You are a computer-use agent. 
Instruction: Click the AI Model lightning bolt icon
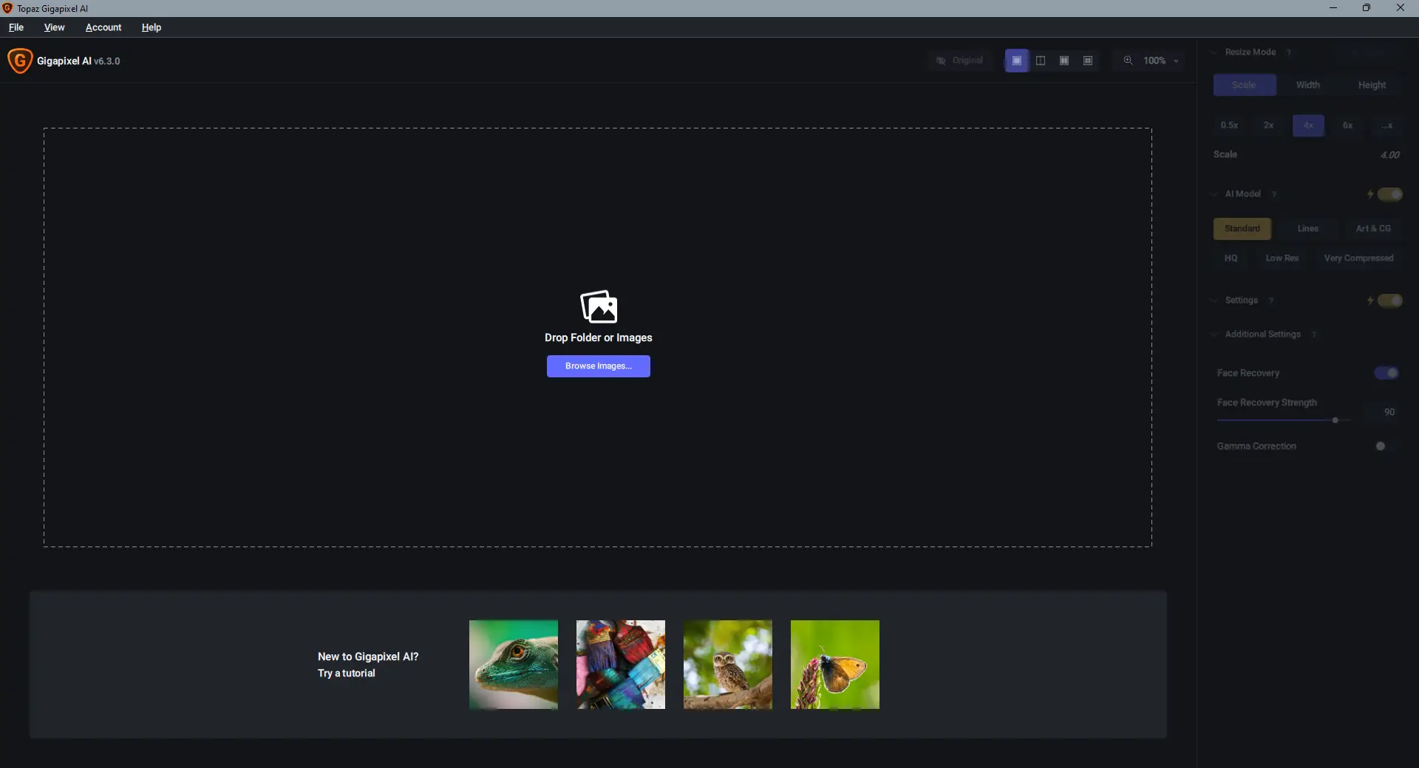click(x=1370, y=194)
